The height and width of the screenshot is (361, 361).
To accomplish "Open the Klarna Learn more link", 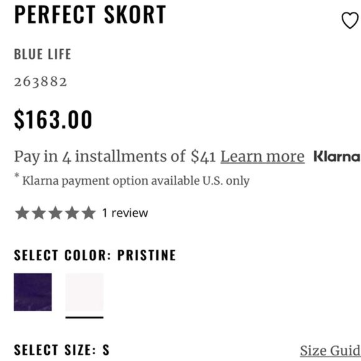I will click(x=263, y=157).
